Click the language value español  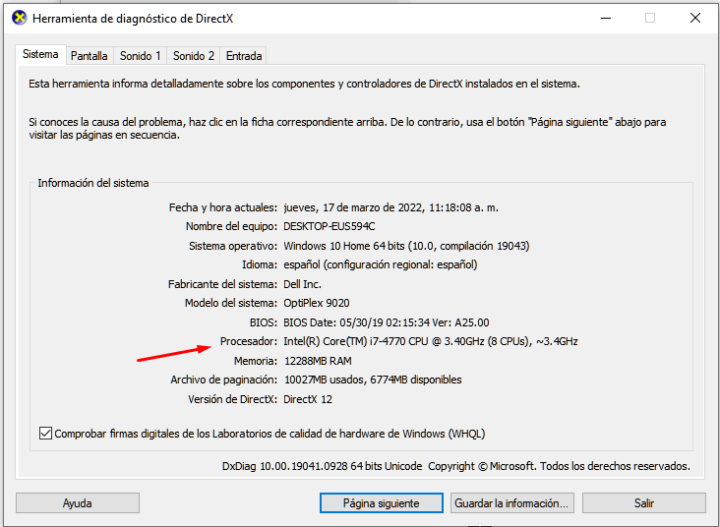point(381,264)
